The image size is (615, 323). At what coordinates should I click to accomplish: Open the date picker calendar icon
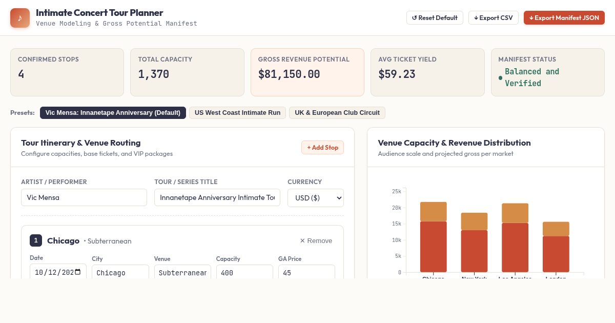(x=78, y=272)
